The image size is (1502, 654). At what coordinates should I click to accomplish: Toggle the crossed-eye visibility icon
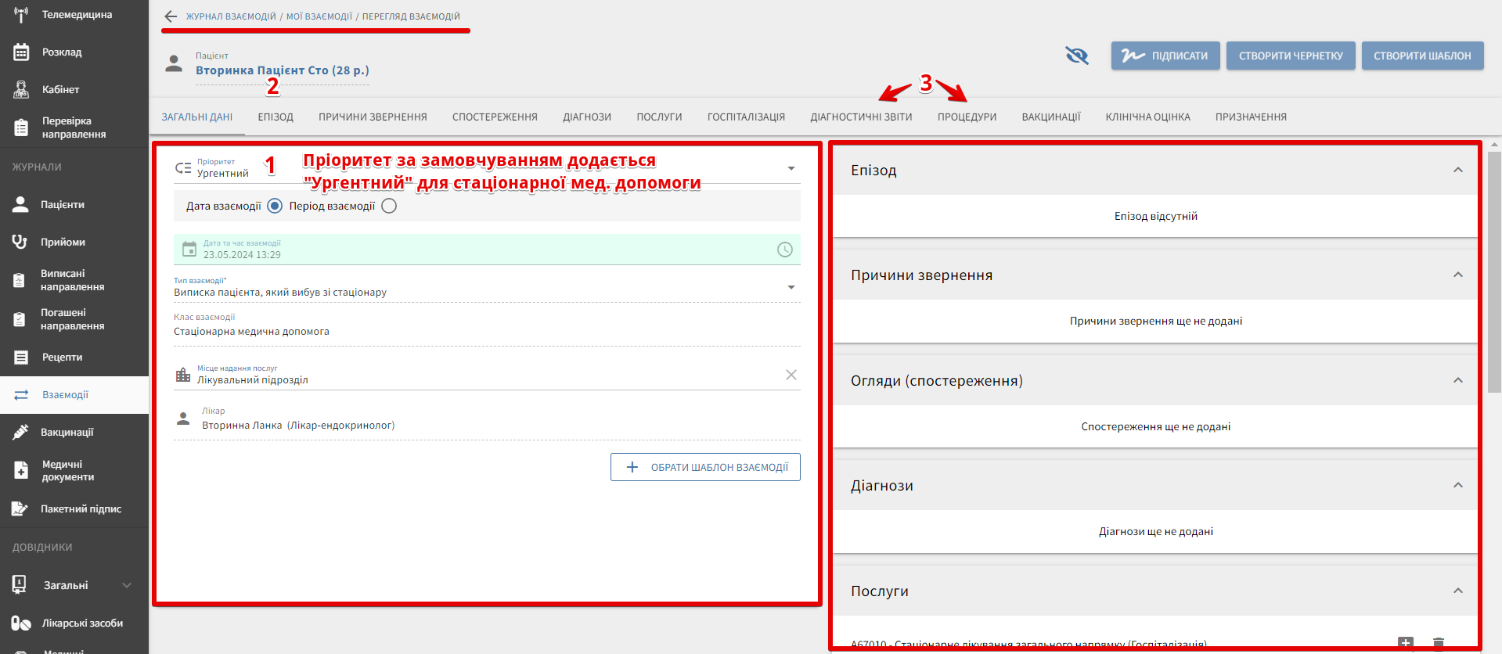click(x=1077, y=56)
